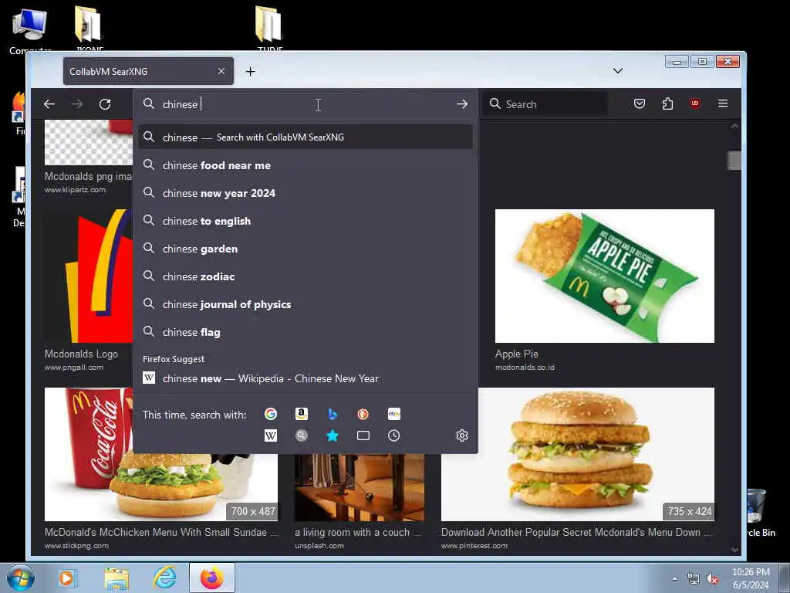The height and width of the screenshot is (593, 790).
Task: Launch Windows Media Player from taskbar
Action: tap(66, 578)
